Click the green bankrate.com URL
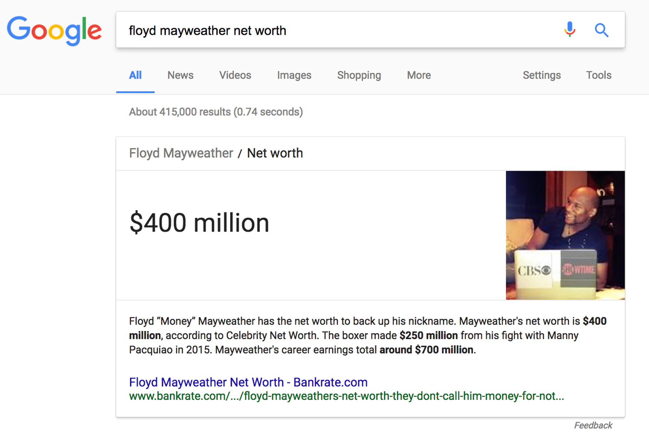The image size is (649, 437). coord(346,396)
